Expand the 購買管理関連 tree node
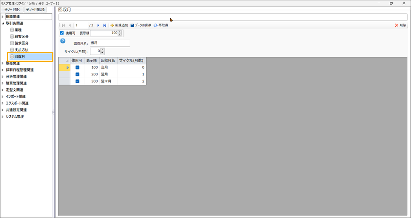 pyautogui.click(x=2, y=83)
